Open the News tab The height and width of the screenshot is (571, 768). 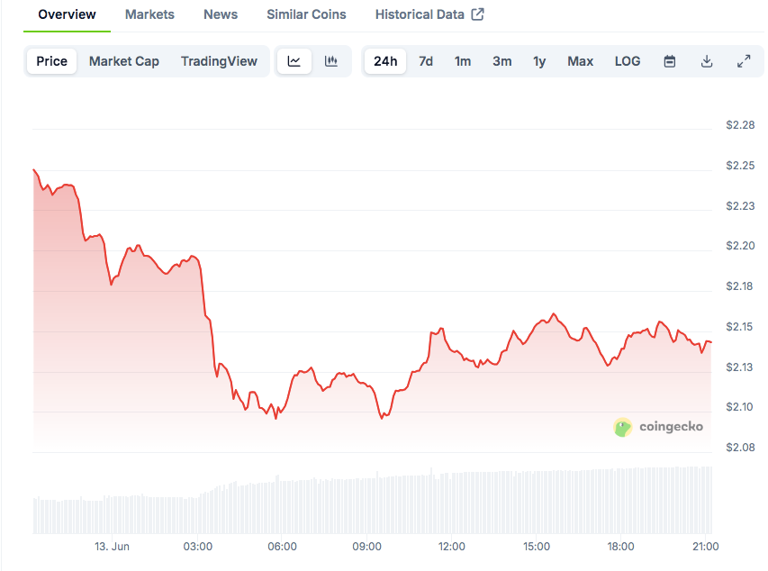pyautogui.click(x=221, y=14)
